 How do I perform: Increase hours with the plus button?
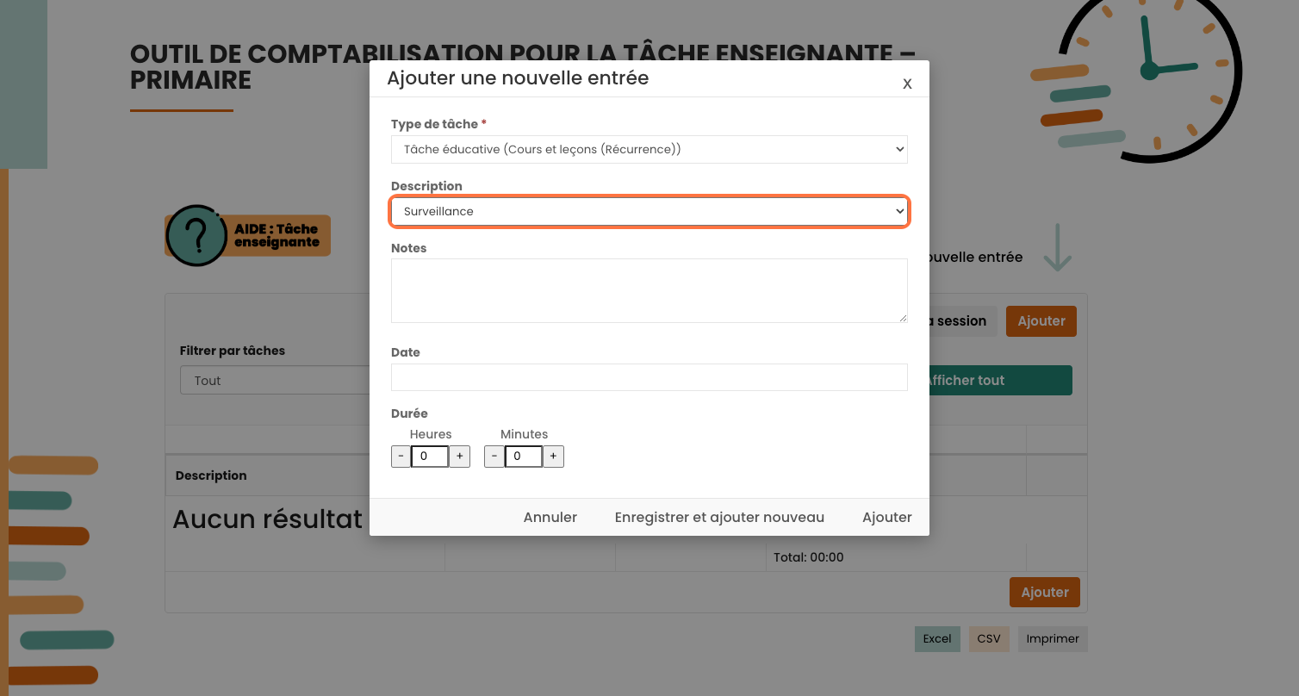click(460, 457)
